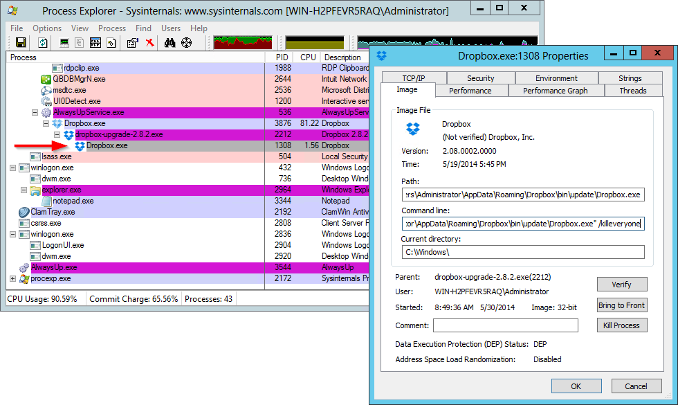Click the ClamTray.exe shell icon
Screen dimensions: 678x405
click(24, 212)
